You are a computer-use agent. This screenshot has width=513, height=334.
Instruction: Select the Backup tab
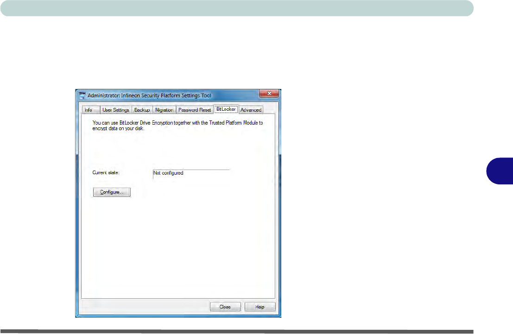pos(142,110)
